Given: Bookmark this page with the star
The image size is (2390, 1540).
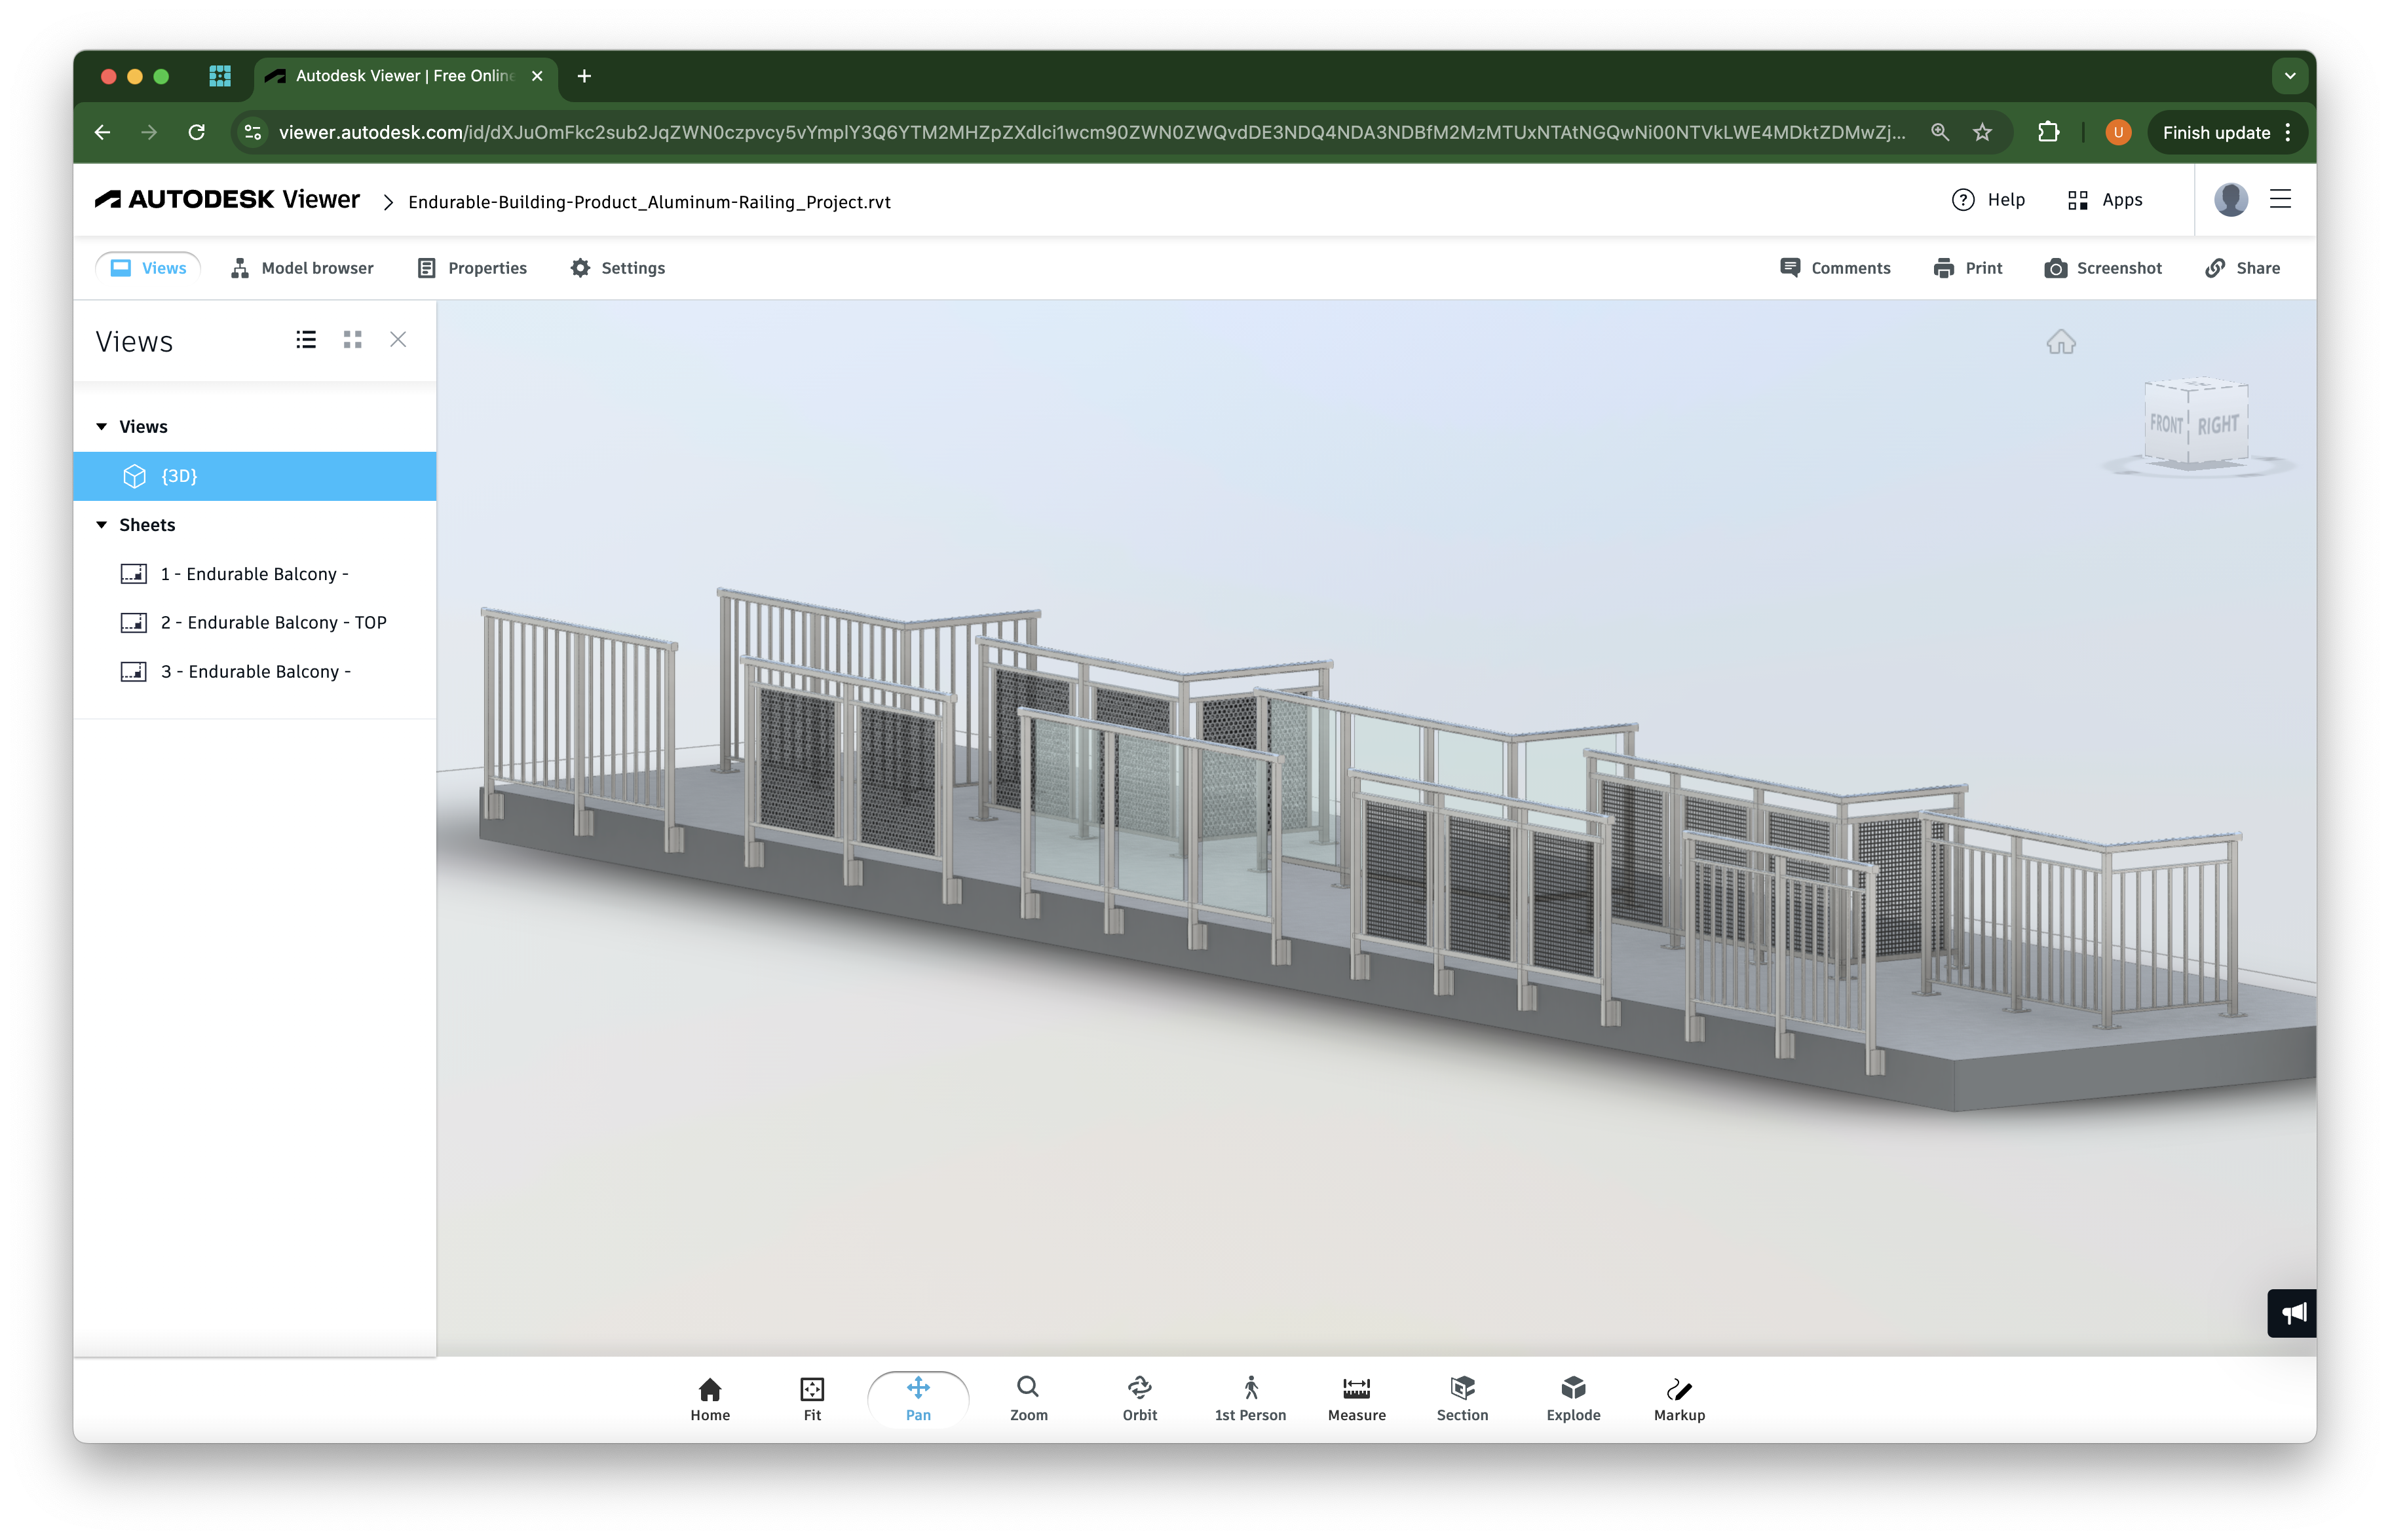Looking at the screenshot, I should (1982, 132).
